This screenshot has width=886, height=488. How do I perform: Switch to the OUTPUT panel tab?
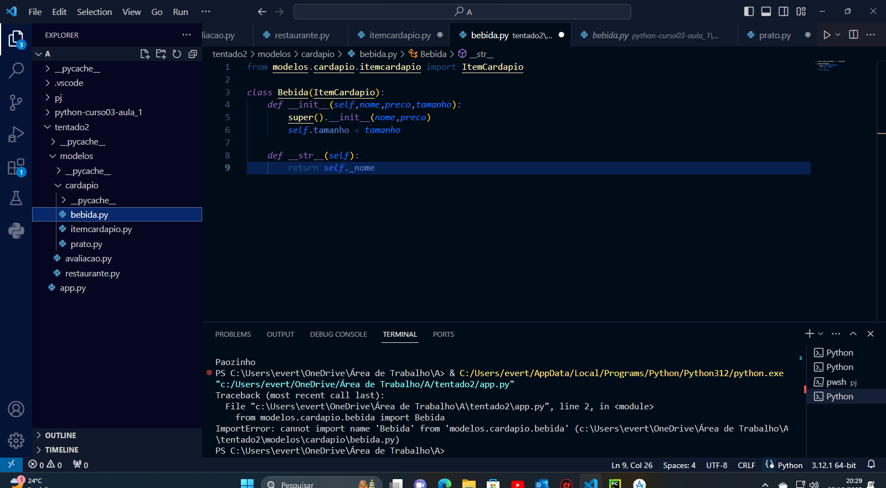tap(280, 334)
